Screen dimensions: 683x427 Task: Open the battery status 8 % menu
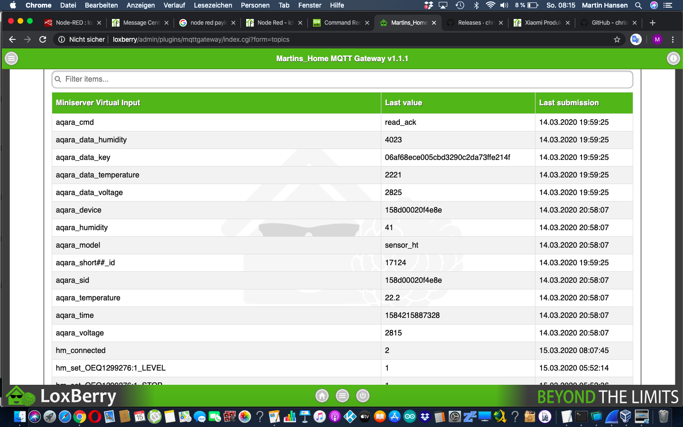point(526,5)
